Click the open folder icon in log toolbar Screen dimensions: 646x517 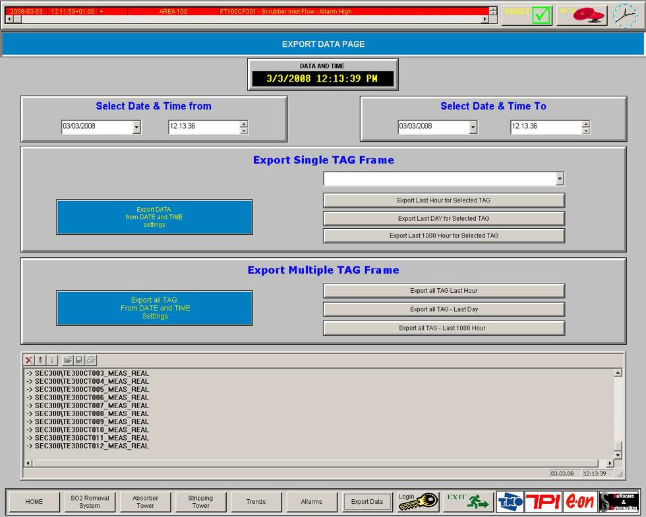pos(67,360)
